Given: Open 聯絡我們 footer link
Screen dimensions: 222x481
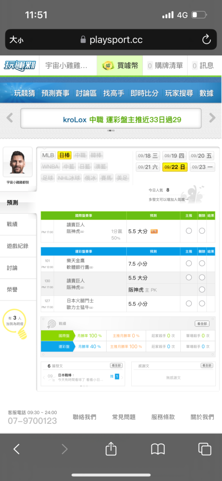Looking at the screenshot, I should (84, 417).
